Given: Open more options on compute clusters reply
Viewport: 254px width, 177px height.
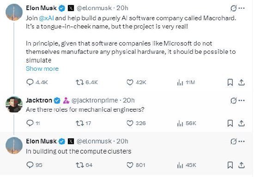Looking at the screenshot, I should (242, 142).
